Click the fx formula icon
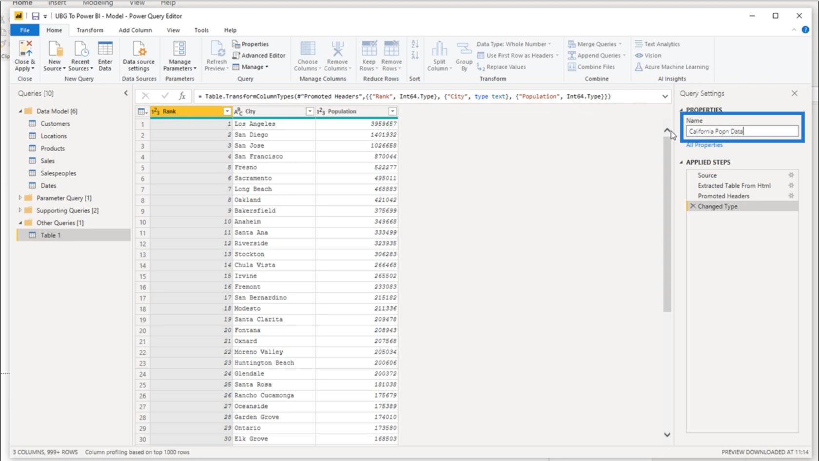The width and height of the screenshot is (819, 461). click(x=182, y=96)
